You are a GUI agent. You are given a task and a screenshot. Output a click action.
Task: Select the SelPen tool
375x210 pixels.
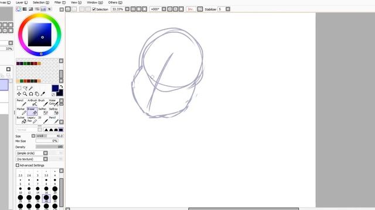click(x=43, y=111)
